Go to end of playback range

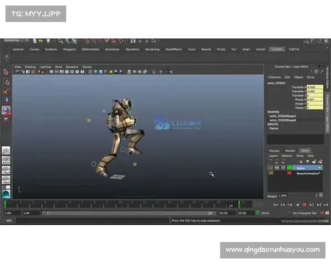[325, 205]
